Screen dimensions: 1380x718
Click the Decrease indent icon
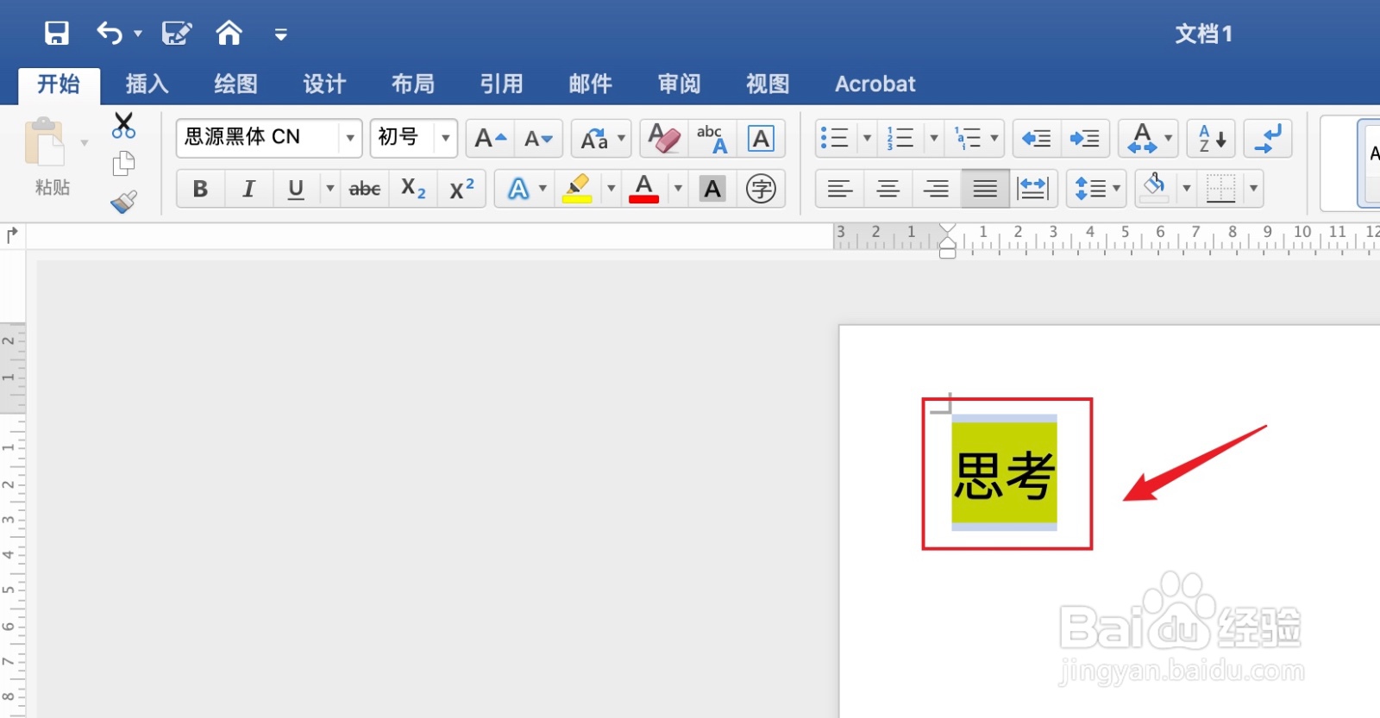tap(1036, 138)
